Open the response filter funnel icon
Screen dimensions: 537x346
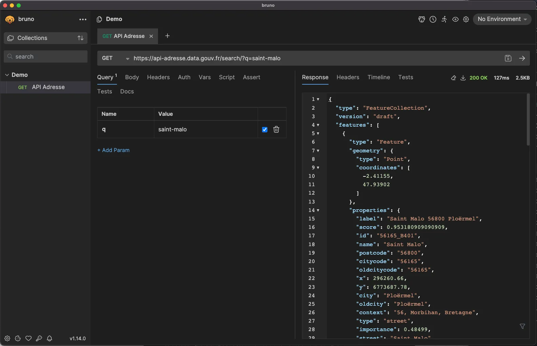522,326
